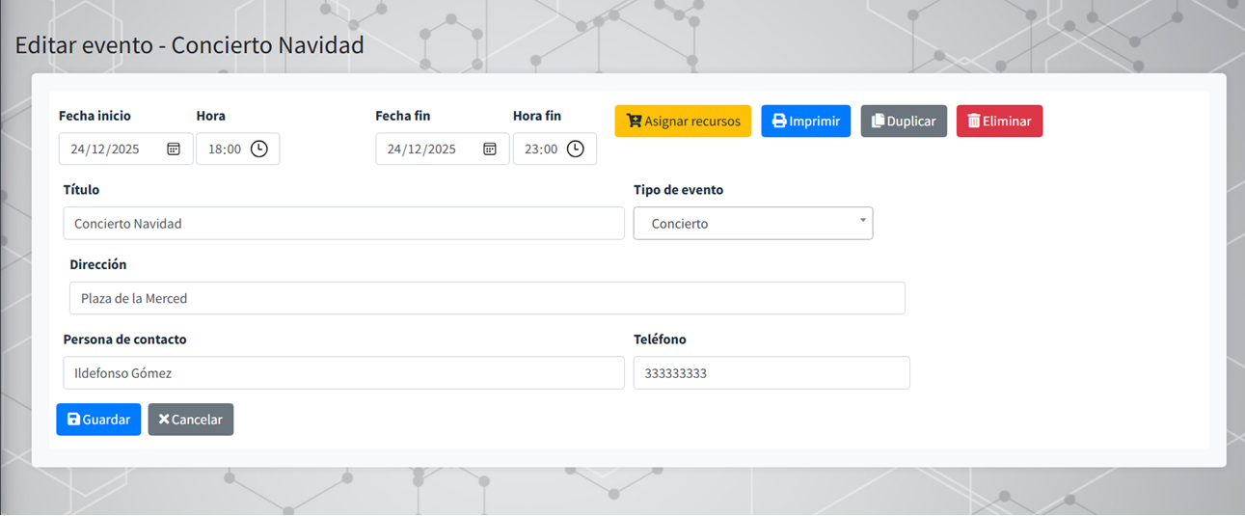Viewport: 1245px width, 516px height.
Task: Open clock picker for Hora 18:00
Action: point(259,149)
